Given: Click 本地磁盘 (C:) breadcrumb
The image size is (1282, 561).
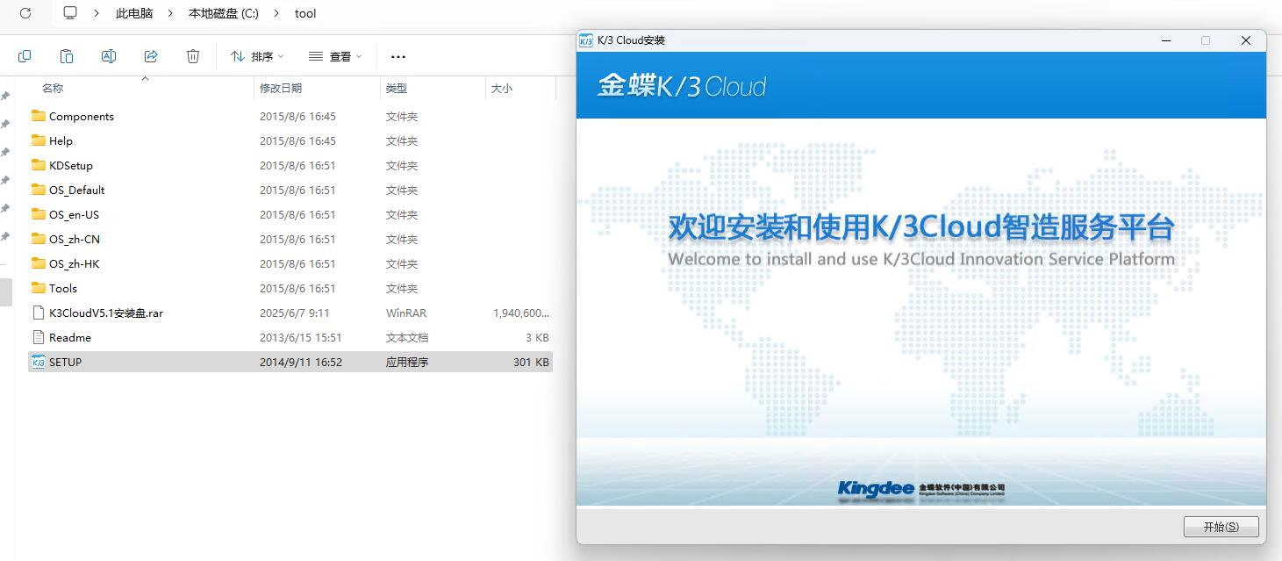Looking at the screenshot, I should tap(224, 13).
